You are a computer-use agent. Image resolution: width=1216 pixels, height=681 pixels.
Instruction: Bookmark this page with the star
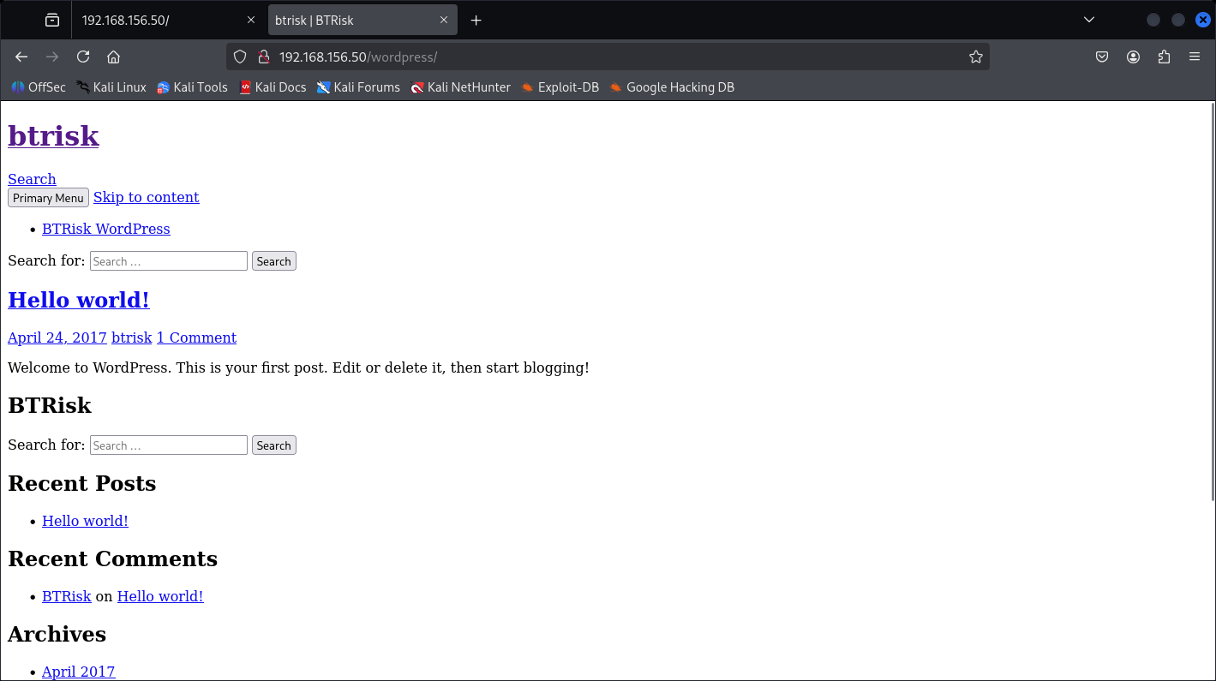click(x=975, y=57)
